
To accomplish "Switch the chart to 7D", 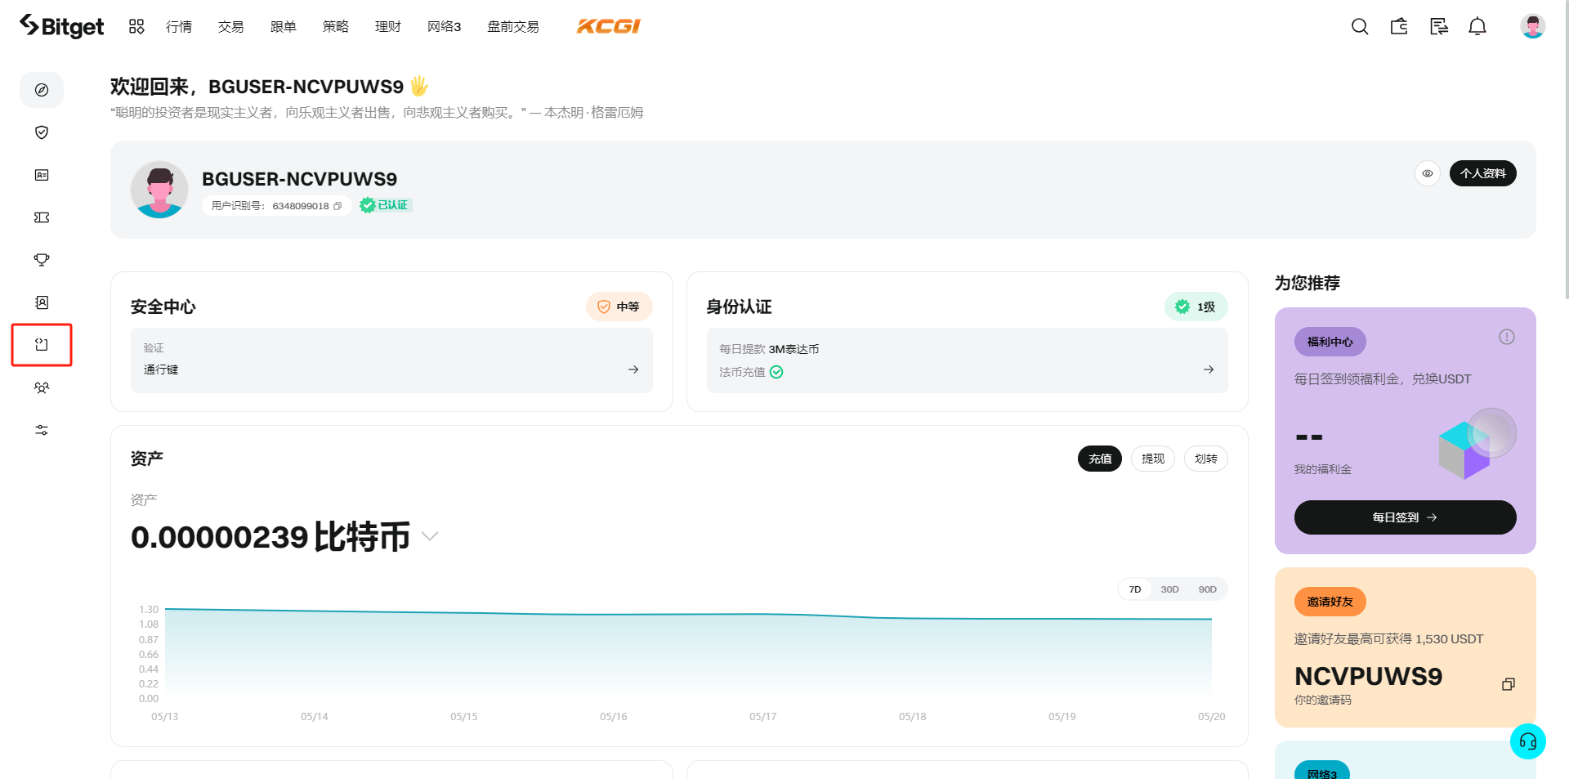I will click(1135, 589).
